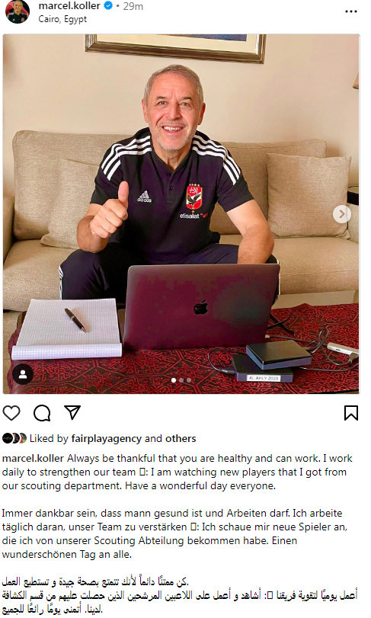Open marcel.koller username in the caption
Screen dimensions: 371x618
33,459
